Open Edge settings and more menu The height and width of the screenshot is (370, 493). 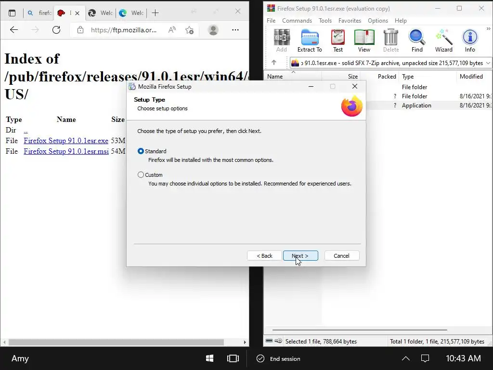coord(235,30)
